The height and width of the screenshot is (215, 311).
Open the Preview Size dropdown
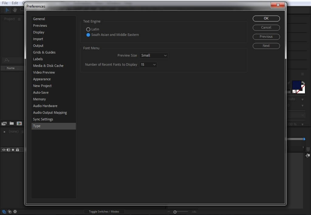pyautogui.click(x=153, y=56)
